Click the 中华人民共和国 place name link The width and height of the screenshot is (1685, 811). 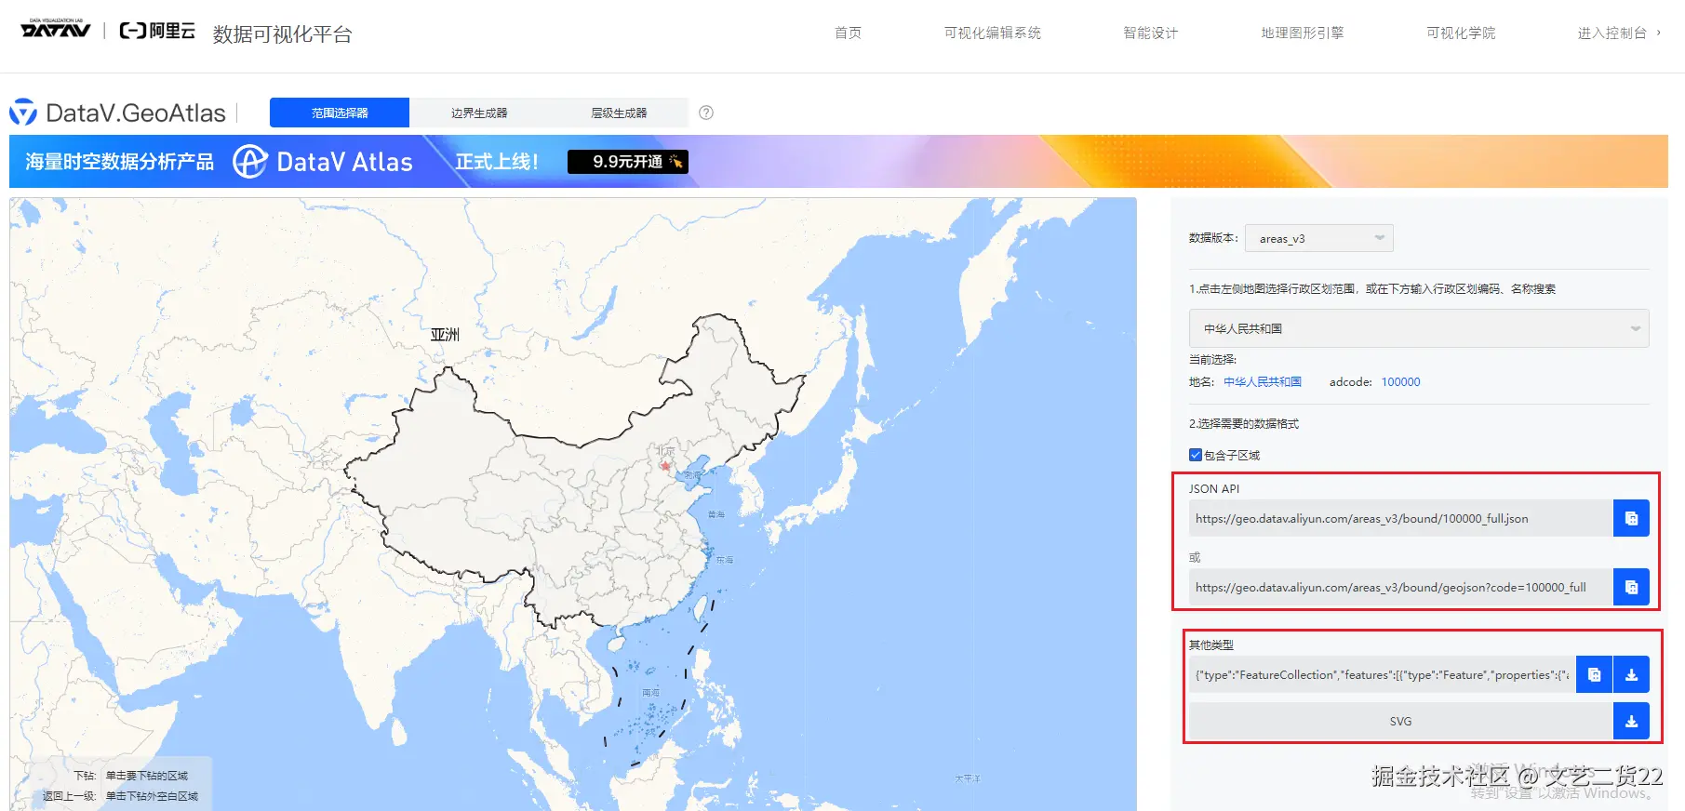pos(1263,382)
